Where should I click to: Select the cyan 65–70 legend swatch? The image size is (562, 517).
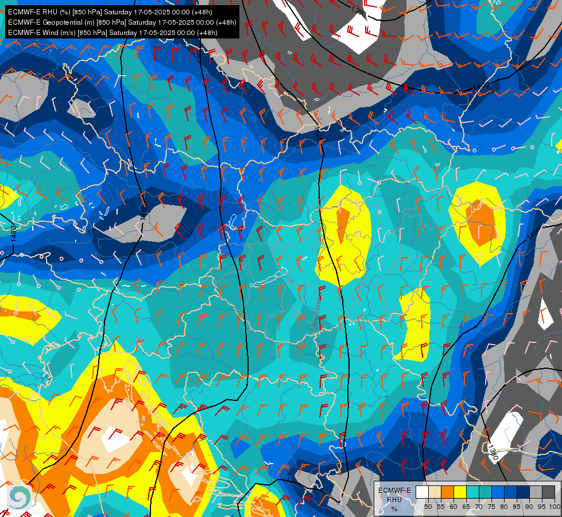473,492
